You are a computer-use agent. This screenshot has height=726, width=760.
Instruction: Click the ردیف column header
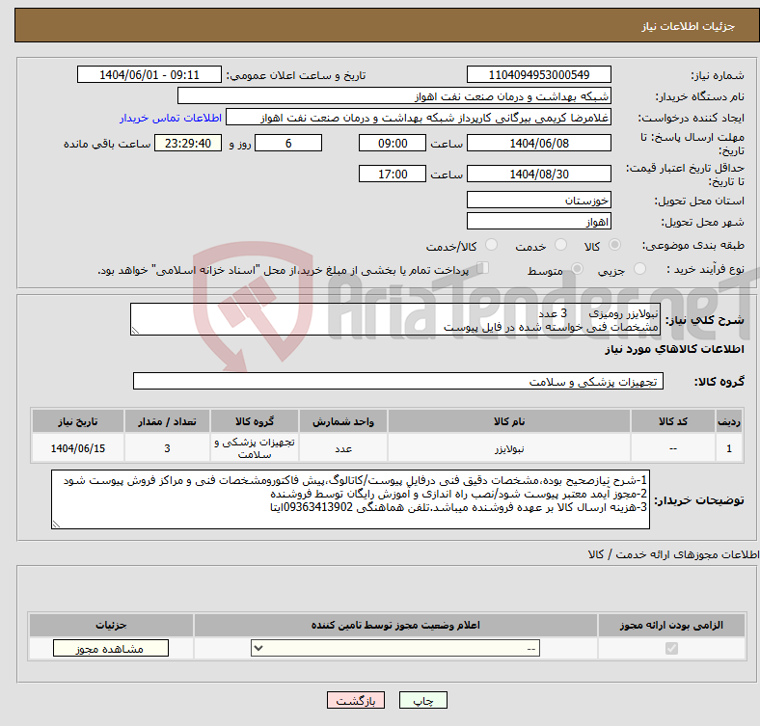tap(729, 421)
